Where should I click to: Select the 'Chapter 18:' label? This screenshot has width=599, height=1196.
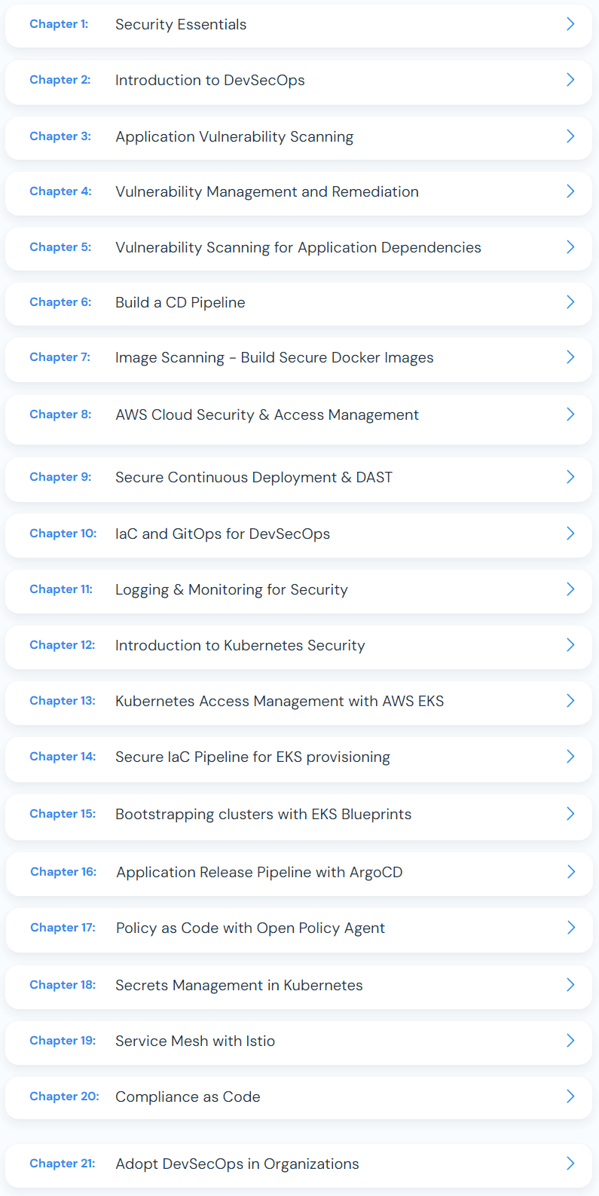63,985
